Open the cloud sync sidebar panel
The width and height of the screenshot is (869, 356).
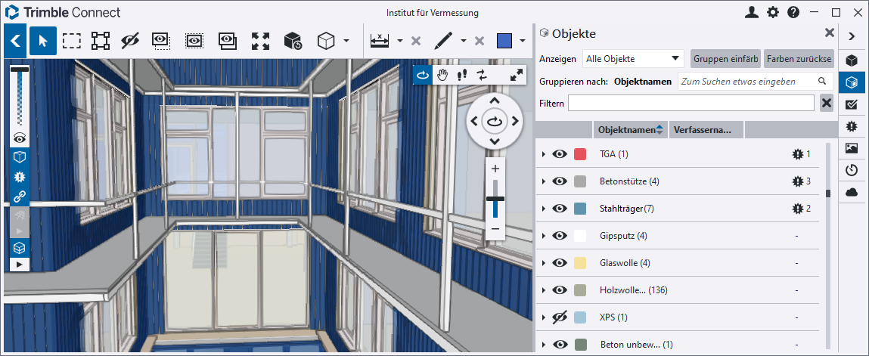click(852, 192)
